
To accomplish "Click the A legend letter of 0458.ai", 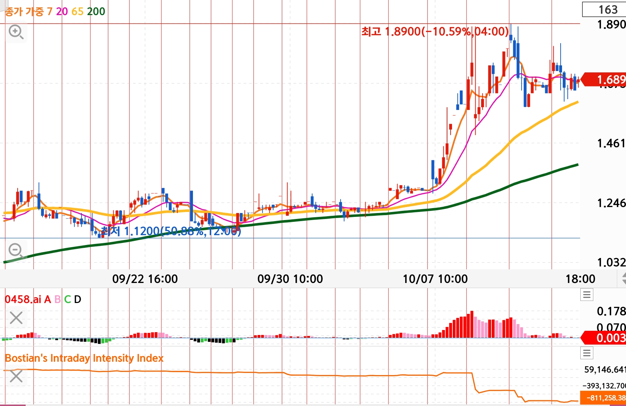I will [x=47, y=299].
